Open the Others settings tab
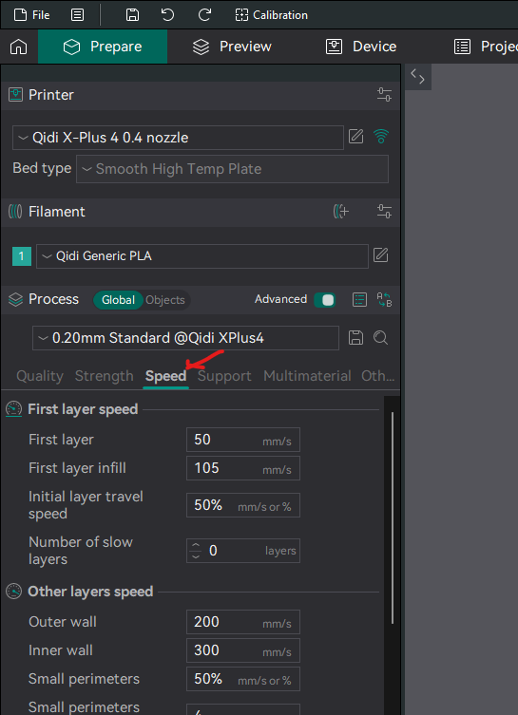The image size is (518, 715). 378,376
